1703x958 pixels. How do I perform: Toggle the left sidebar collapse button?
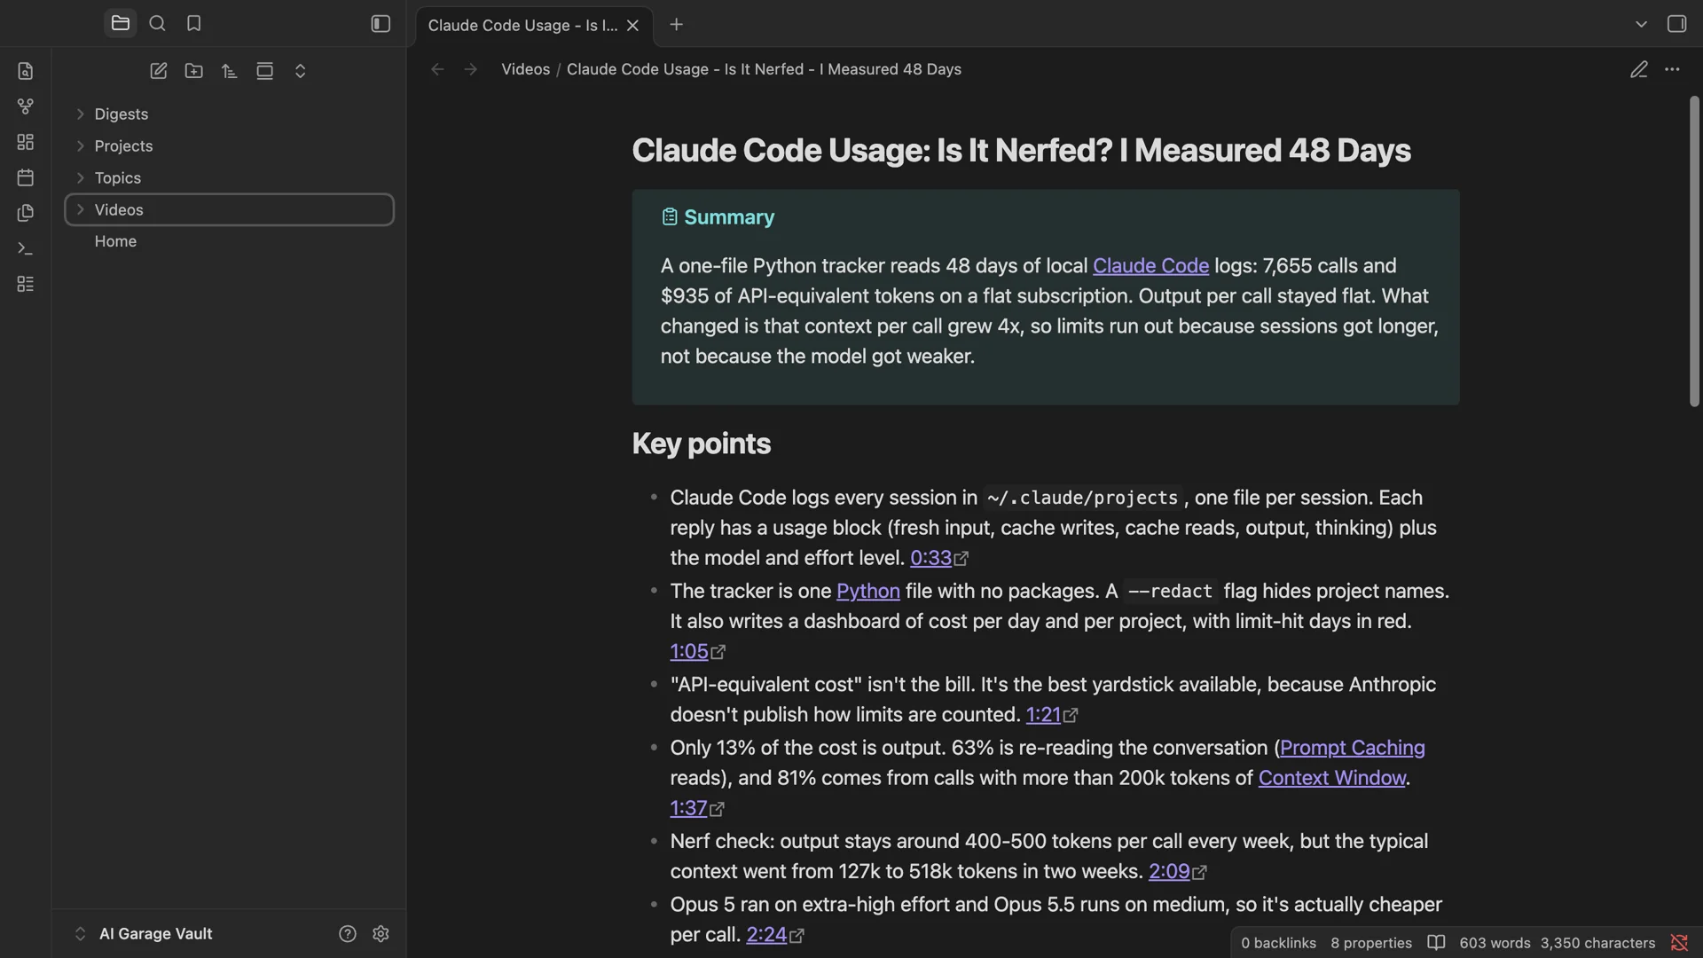(x=381, y=24)
